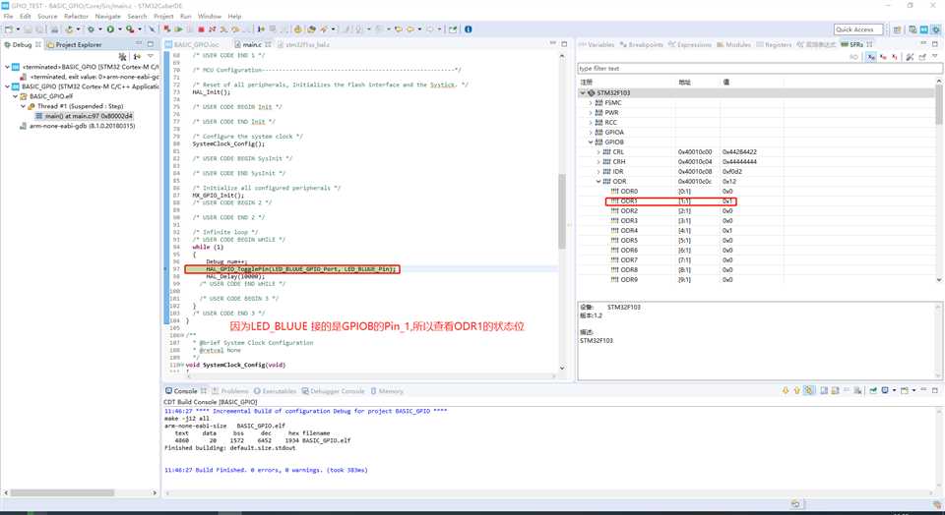Image resolution: width=945 pixels, height=515 pixels.
Task: Click hexadecimal format icon in SFRs view
Action: pyautogui.click(x=871, y=57)
